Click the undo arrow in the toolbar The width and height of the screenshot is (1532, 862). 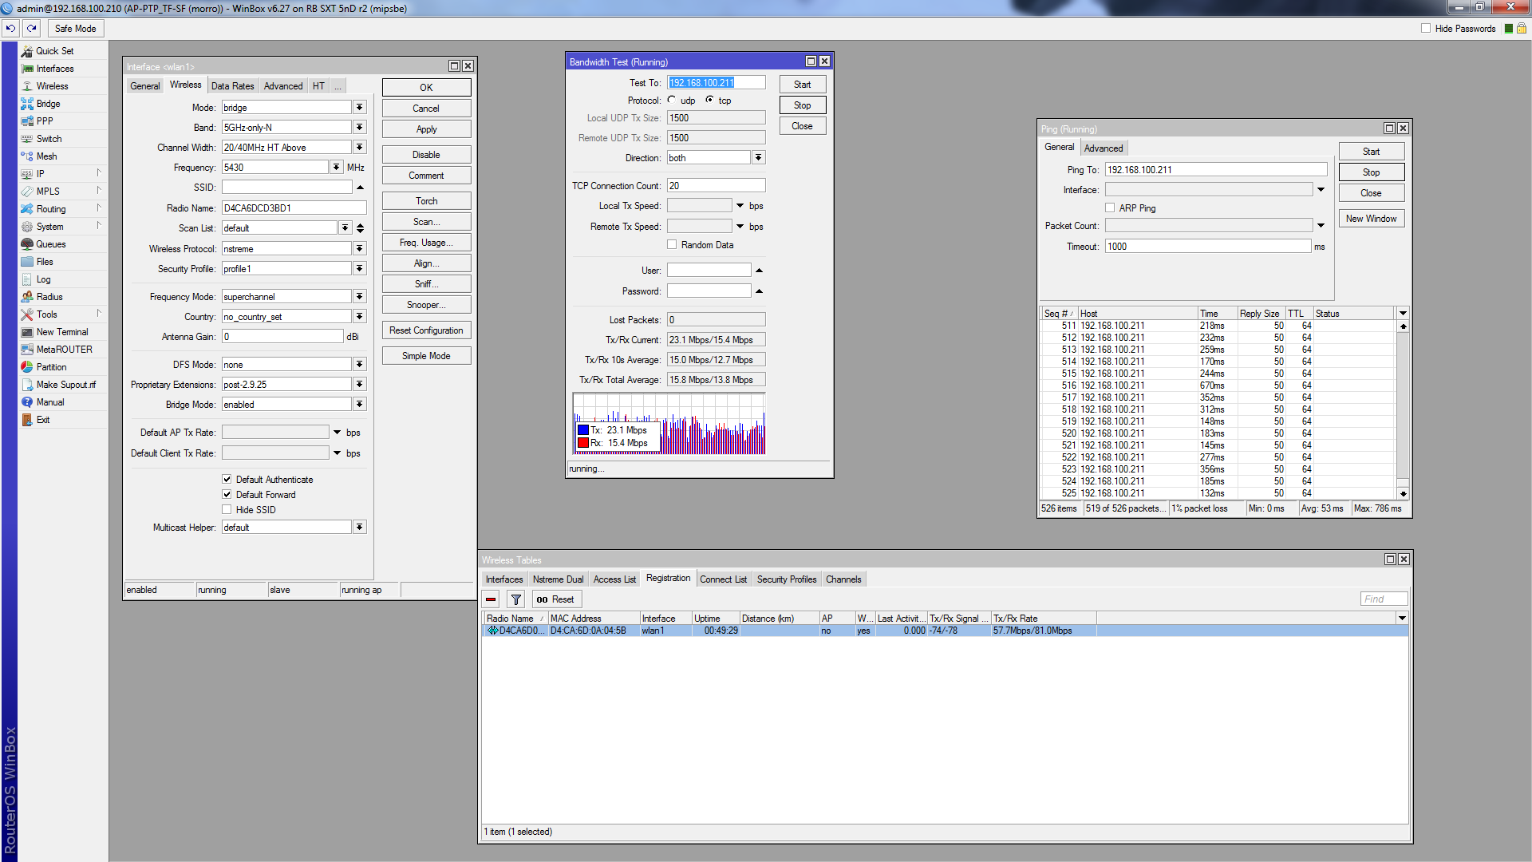coord(10,29)
